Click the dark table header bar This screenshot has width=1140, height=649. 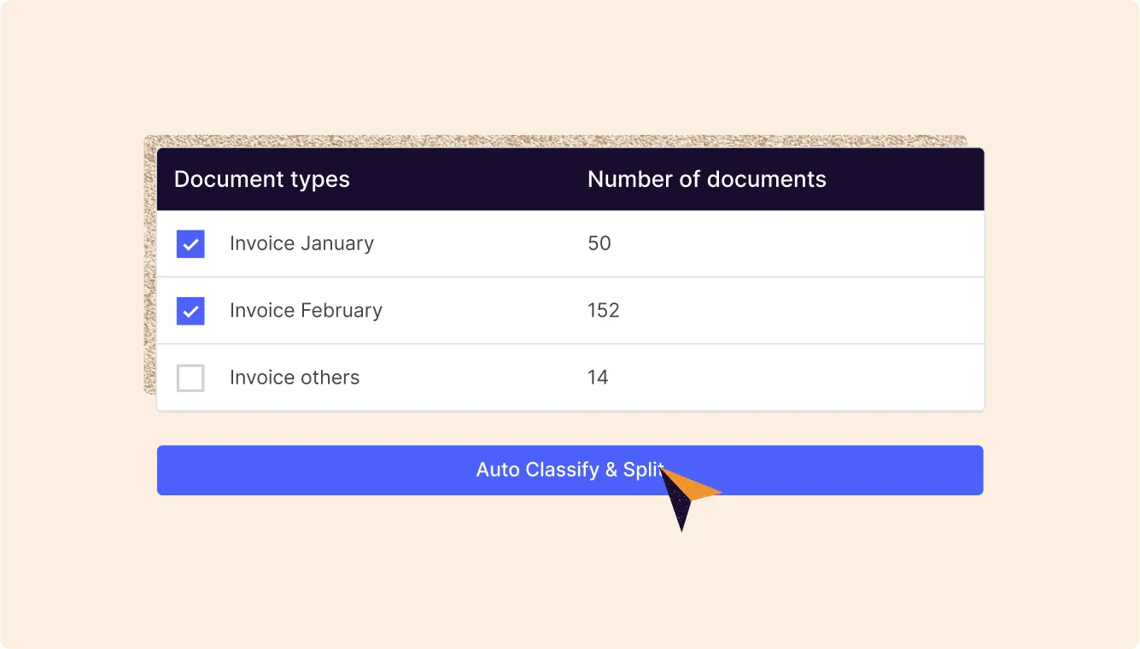tap(570, 178)
